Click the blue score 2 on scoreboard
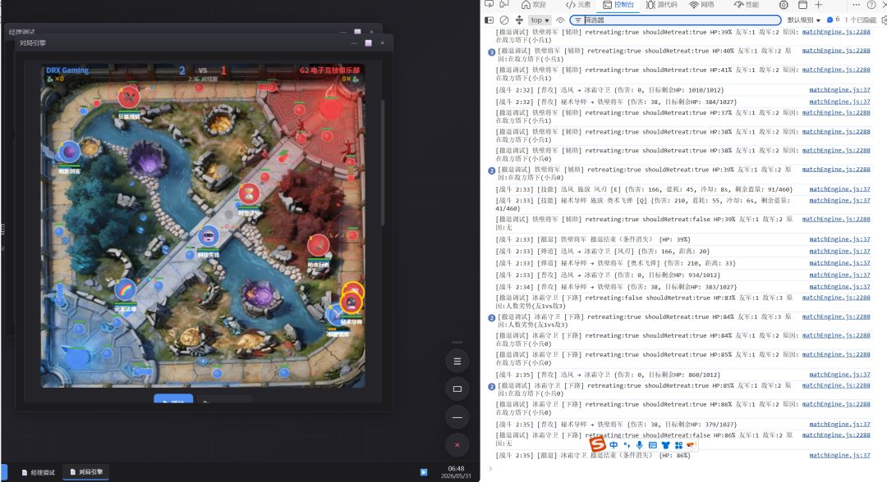This screenshot has height=482, width=887. coord(182,70)
